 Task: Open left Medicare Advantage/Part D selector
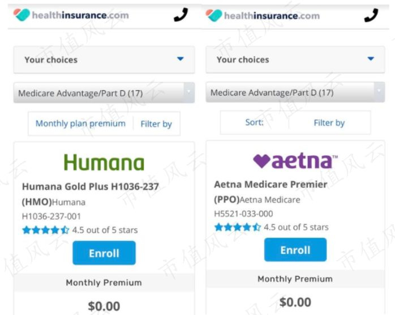[x=104, y=93]
